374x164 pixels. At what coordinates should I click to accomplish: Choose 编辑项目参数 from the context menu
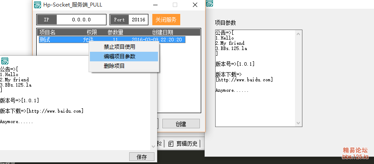[x=124, y=56]
